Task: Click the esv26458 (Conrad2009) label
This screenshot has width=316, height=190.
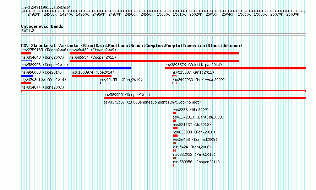Action: [195, 139]
